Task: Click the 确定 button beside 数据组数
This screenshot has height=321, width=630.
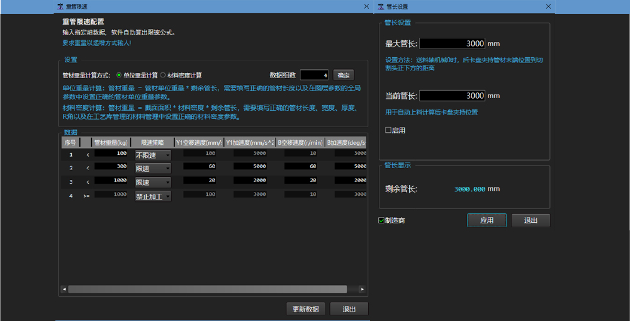Action: 343,75
